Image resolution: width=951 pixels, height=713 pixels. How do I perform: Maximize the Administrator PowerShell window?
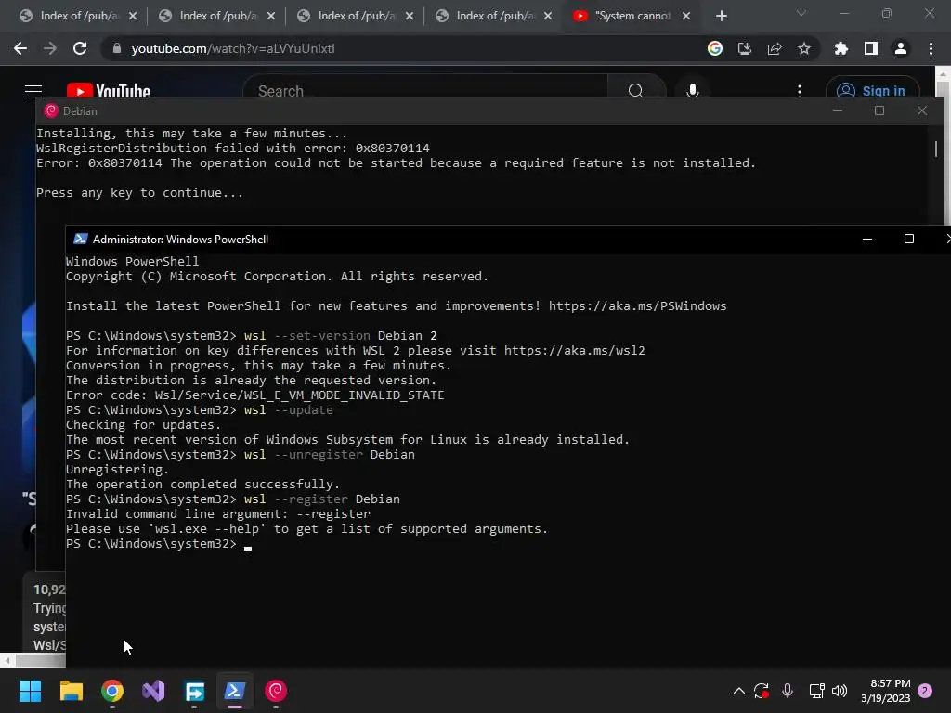click(908, 239)
